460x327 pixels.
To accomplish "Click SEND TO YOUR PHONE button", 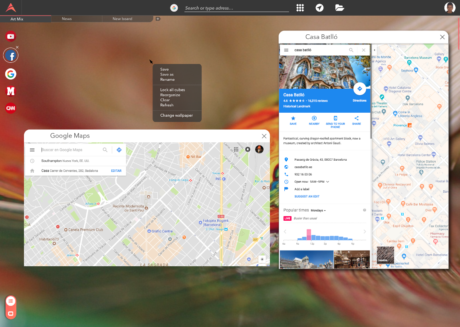I will click(x=335, y=122).
